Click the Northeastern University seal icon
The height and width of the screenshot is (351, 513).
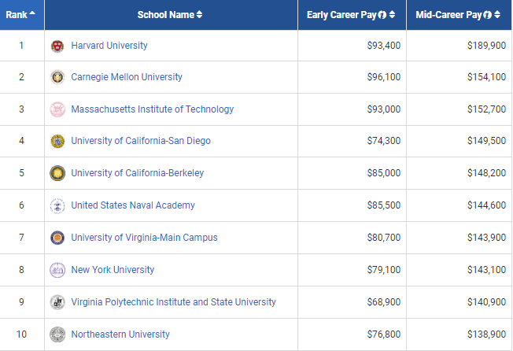point(57,334)
